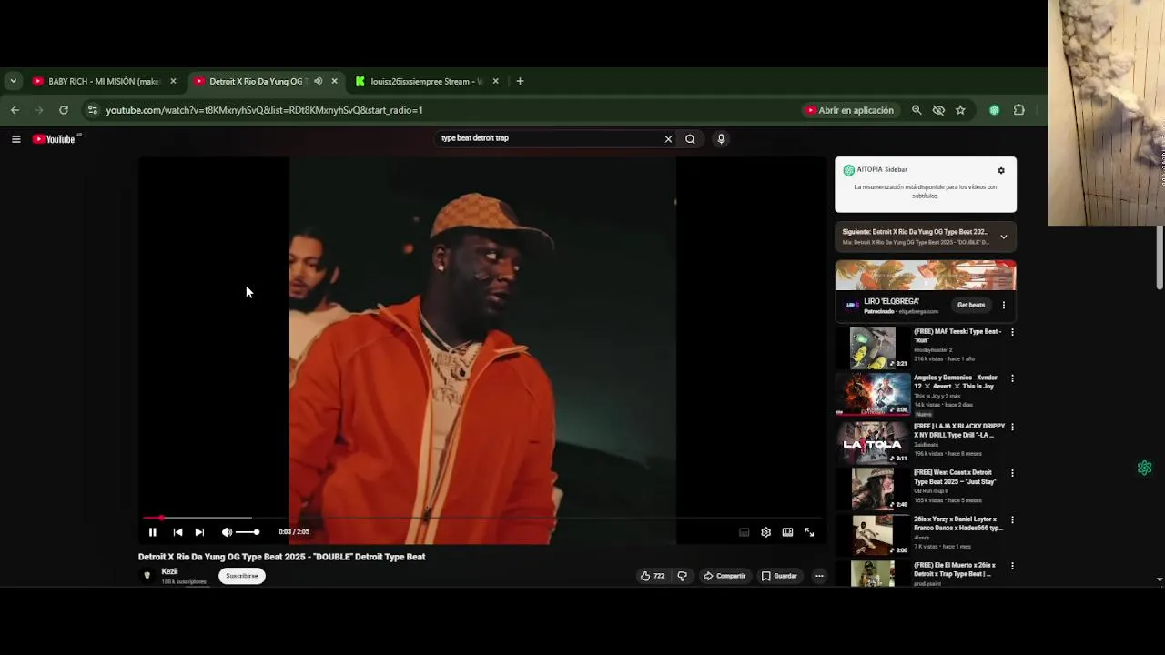Open the browser extensions puzzle icon
This screenshot has height=655, width=1165.
[1019, 110]
